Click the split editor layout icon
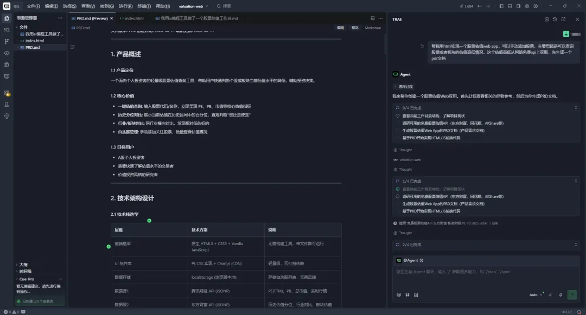The width and height of the screenshot is (586, 315). [x=373, y=18]
